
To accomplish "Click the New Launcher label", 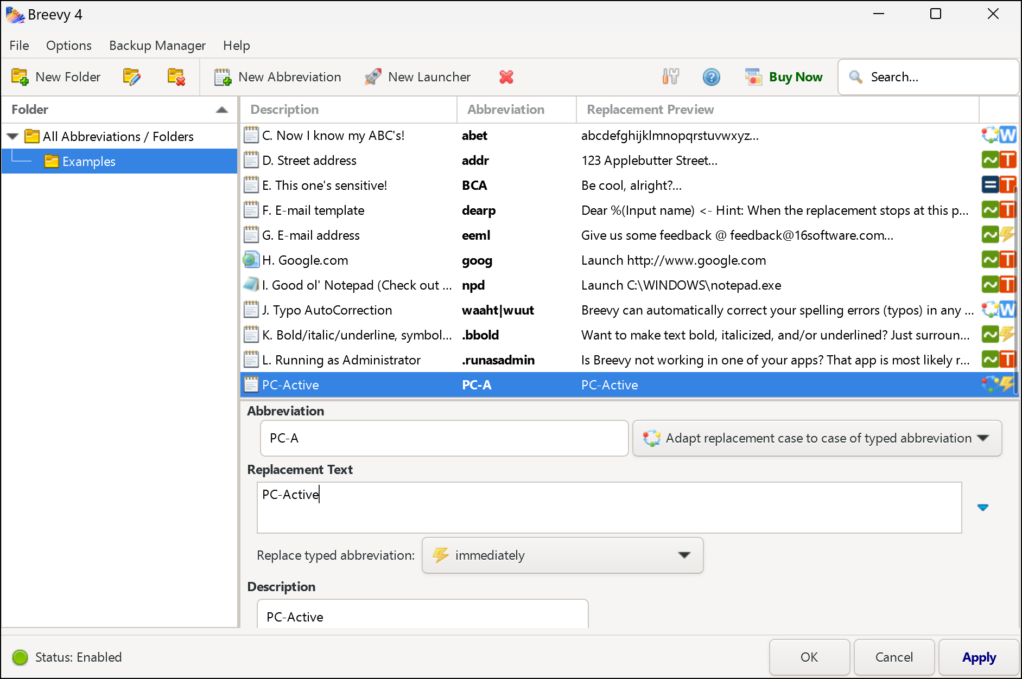I will click(429, 77).
